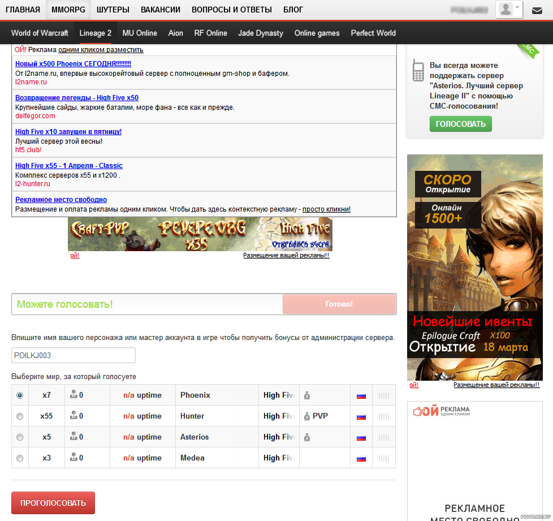Click ой! link under pevepe banner
This screenshot has height=521, width=553.
(x=75, y=255)
